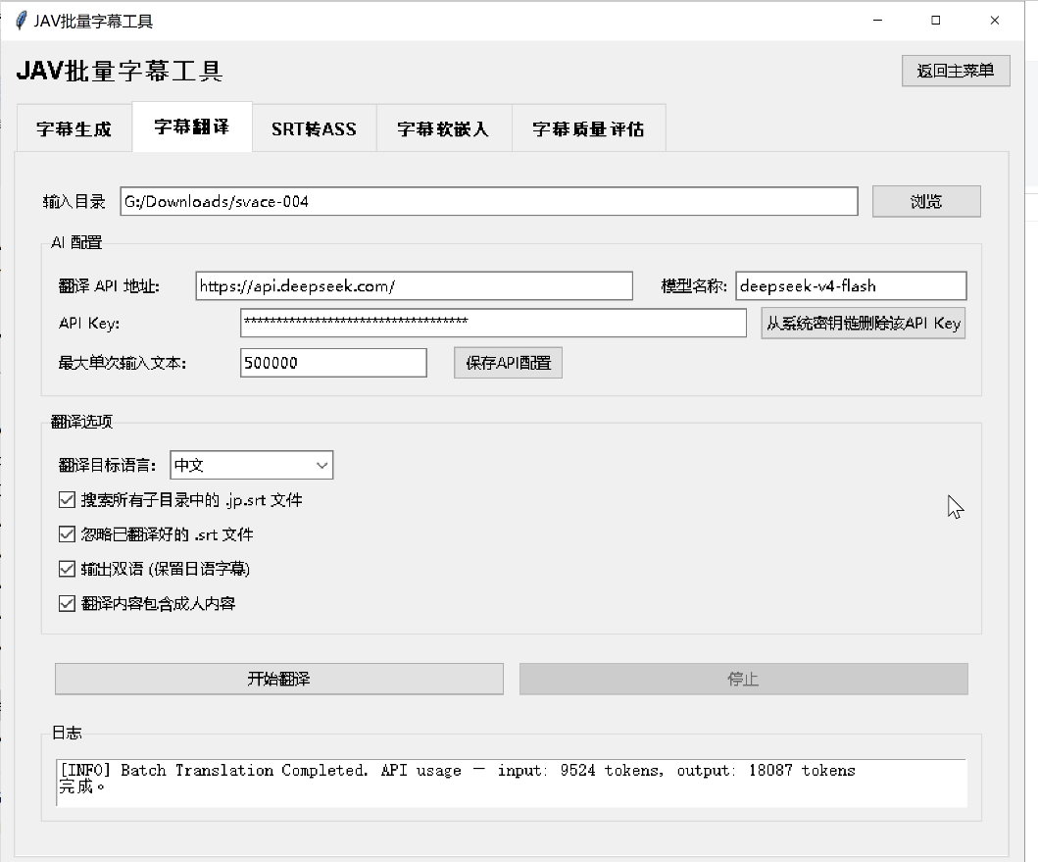1038x862 pixels.
Task: Toggle 搜索所有子目录中的 .jp.srt 文件 checkbox
Action: pos(67,499)
